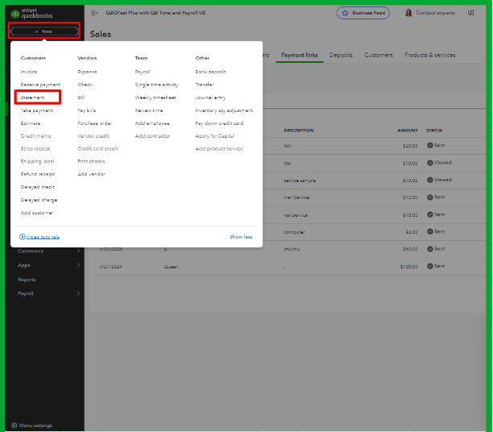This screenshot has height=432, width=493.
Task: Choose Journal entry under Other
Action: pos(209,98)
